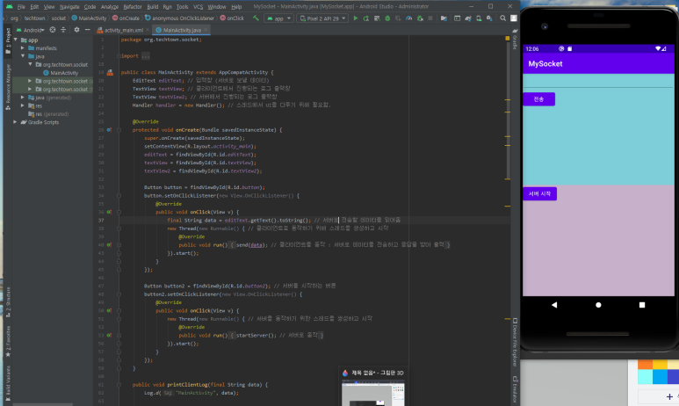Open the VCS menu
Viewport: 679px width, 406px height.
point(198,6)
